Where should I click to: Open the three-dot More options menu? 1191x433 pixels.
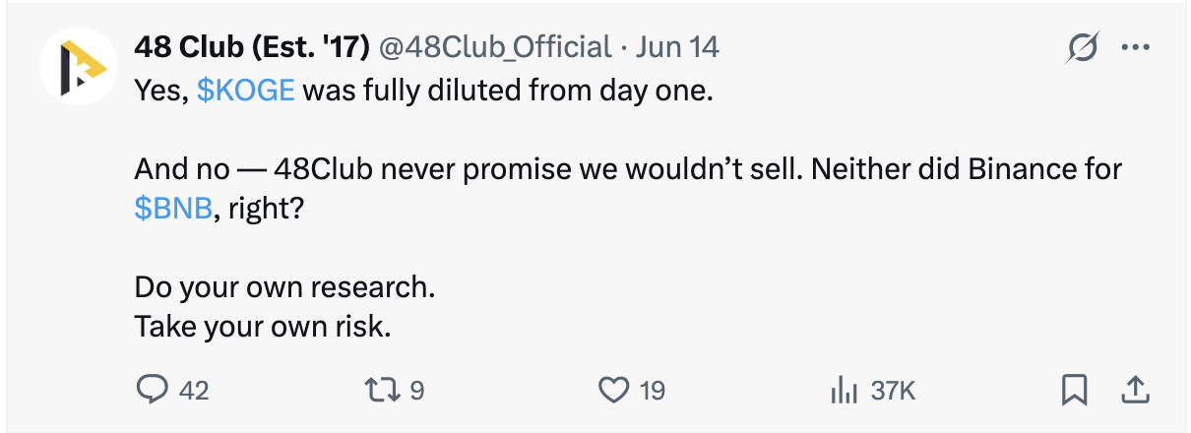tap(1135, 48)
